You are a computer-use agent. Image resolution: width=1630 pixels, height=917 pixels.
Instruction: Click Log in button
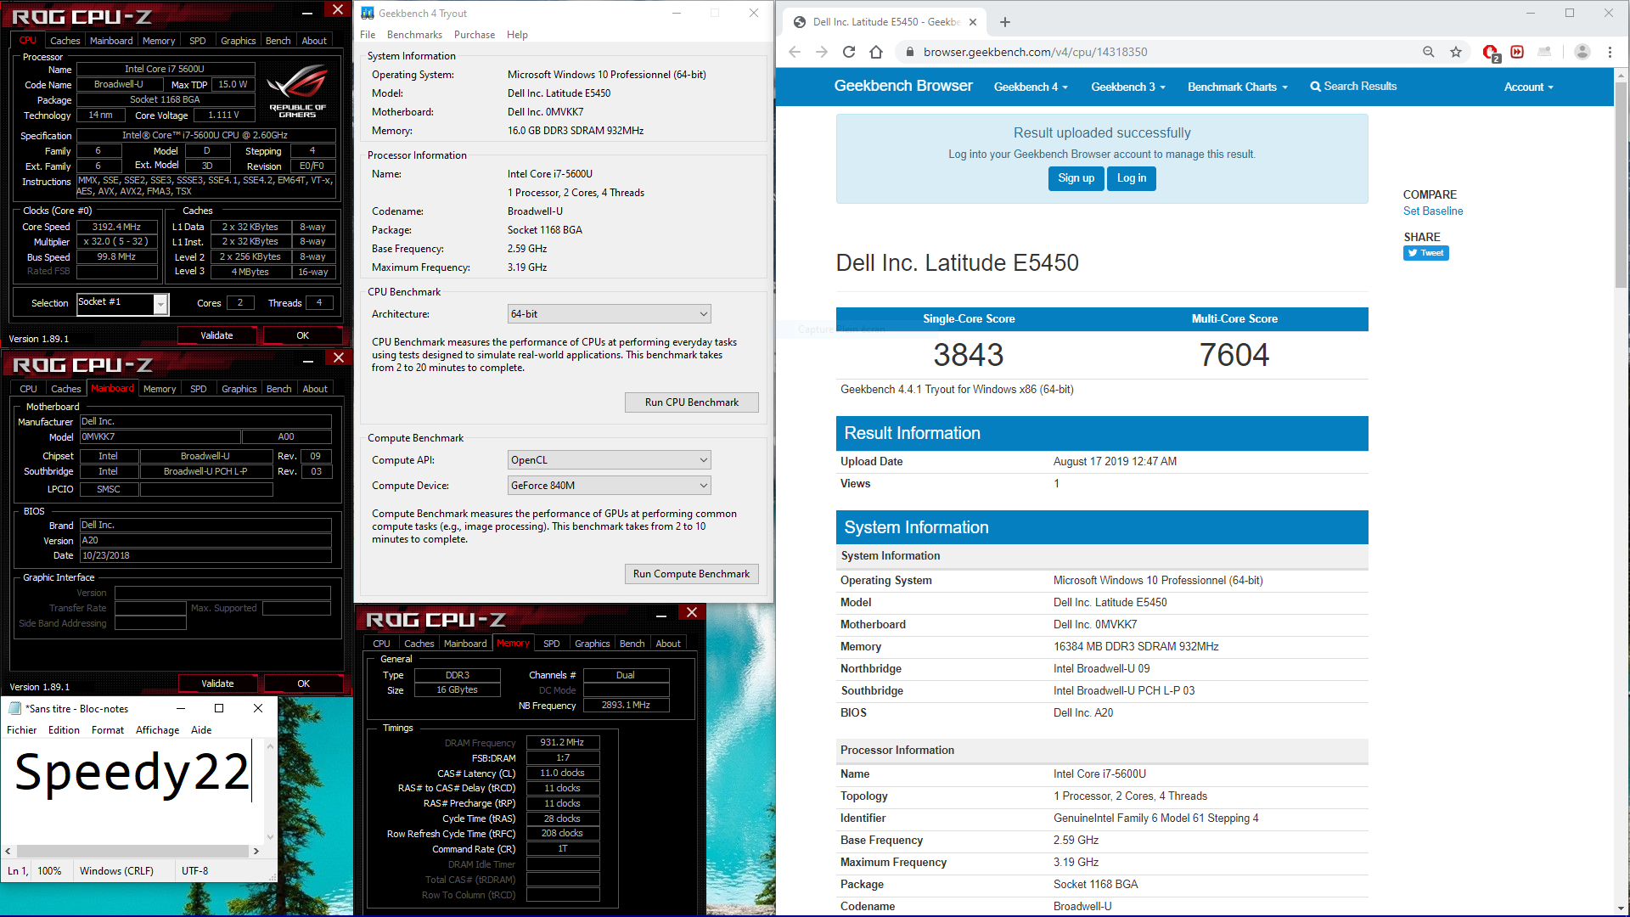[1131, 178]
